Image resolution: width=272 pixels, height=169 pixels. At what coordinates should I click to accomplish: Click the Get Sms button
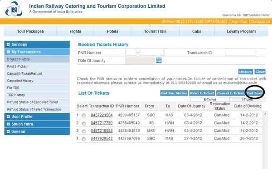(x=254, y=93)
